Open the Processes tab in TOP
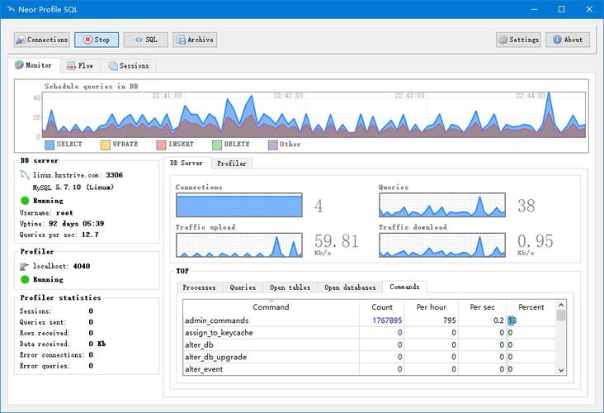This screenshot has width=604, height=413. pyautogui.click(x=200, y=287)
